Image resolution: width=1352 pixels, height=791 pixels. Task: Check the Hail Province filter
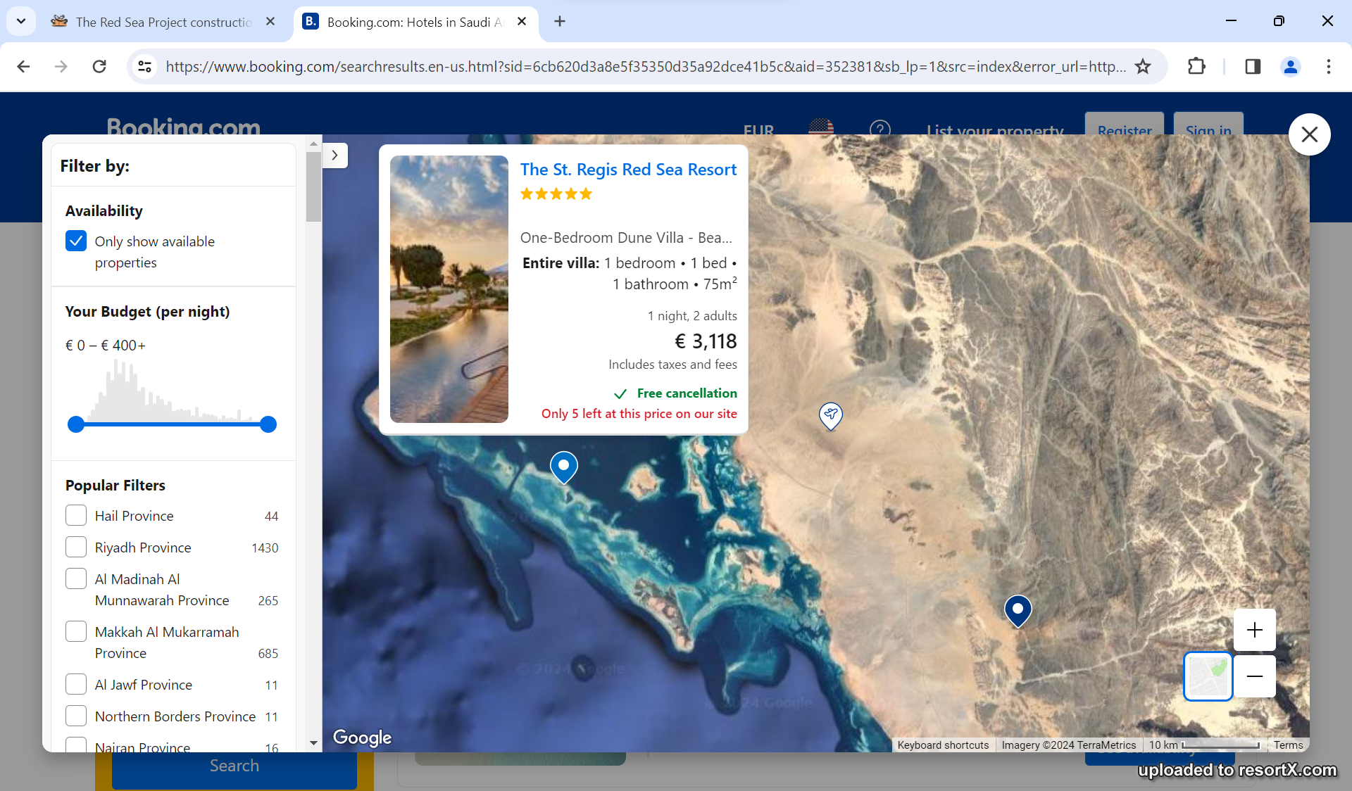[x=76, y=515]
